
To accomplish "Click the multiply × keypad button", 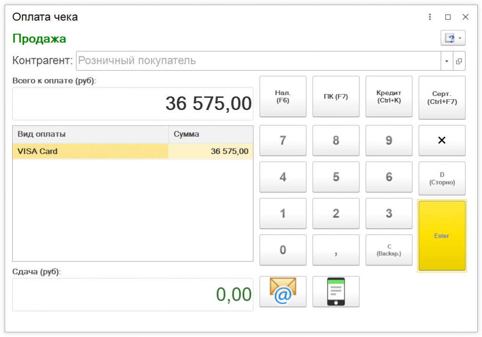I will click(x=442, y=141).
